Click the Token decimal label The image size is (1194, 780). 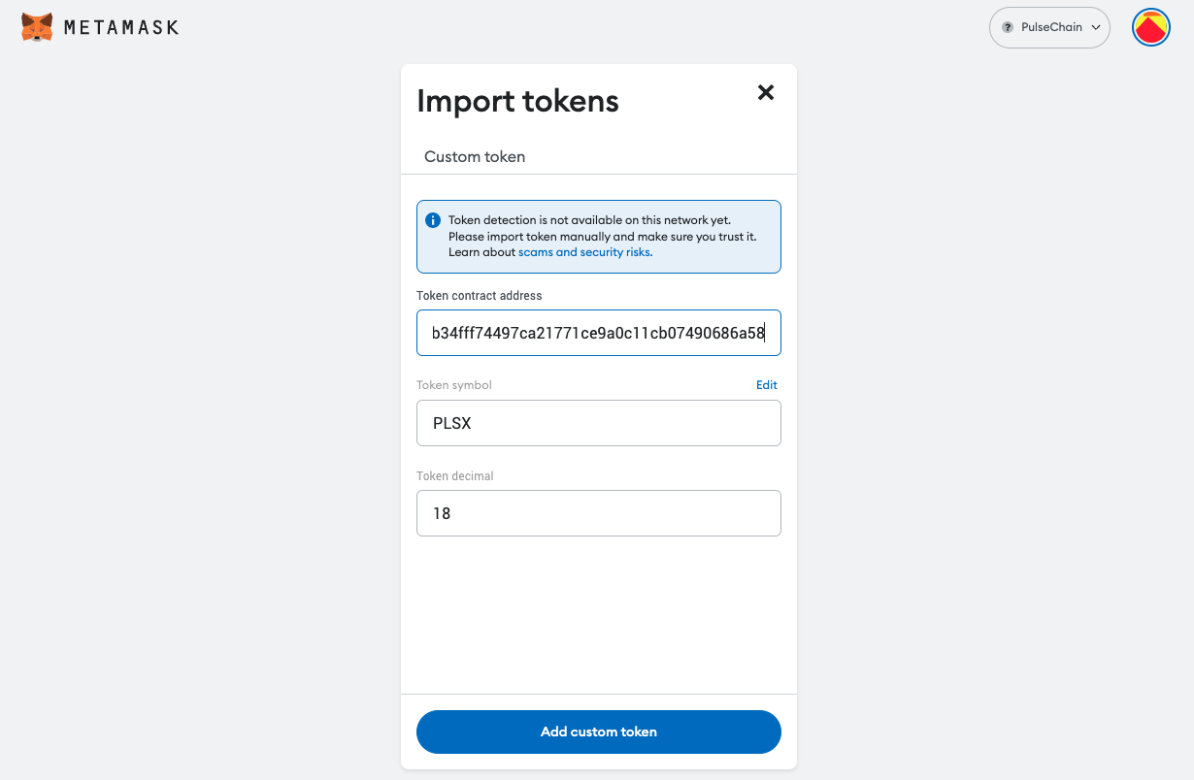tap(455, 476)
